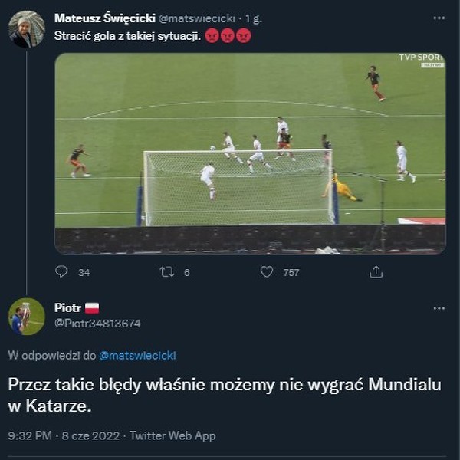
Task: Open Piotr's profile avatar
Action: pos(26,317)
